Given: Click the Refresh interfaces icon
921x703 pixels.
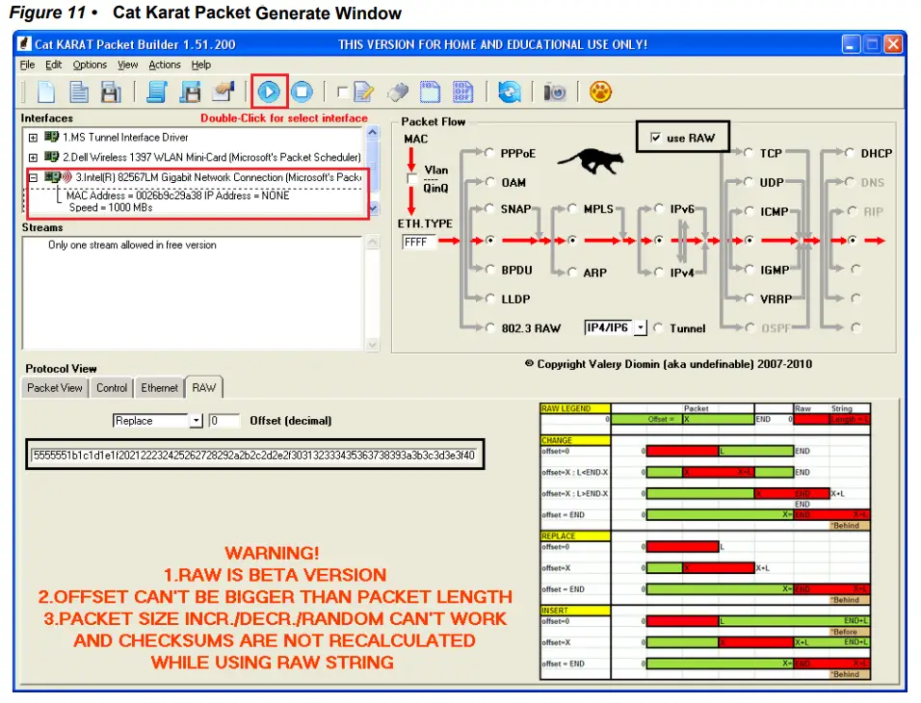Looking at the screenshot, I should tap(510, 91).
